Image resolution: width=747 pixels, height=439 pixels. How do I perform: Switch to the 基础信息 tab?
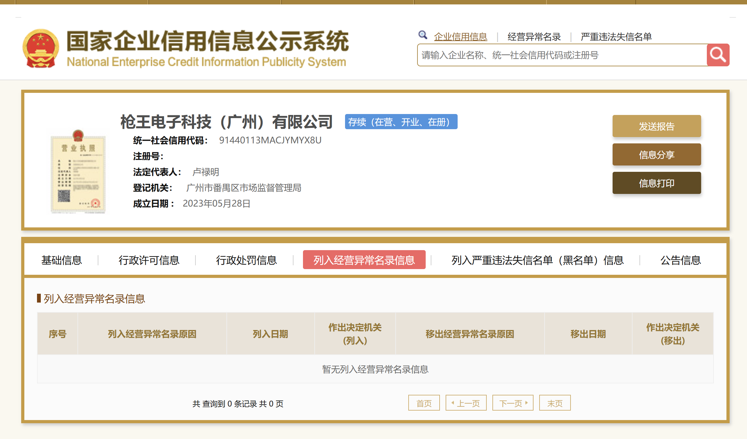click(x=62, y=260)
